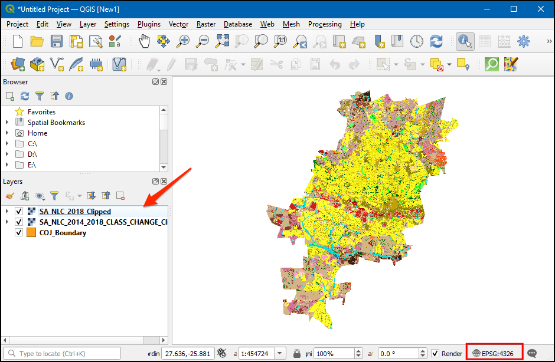The width and height of the screenshot is (555, 362).
Task: Uncheck the SA_NLC_2018_Clipped layer visibility
Action: coord(19,212)
